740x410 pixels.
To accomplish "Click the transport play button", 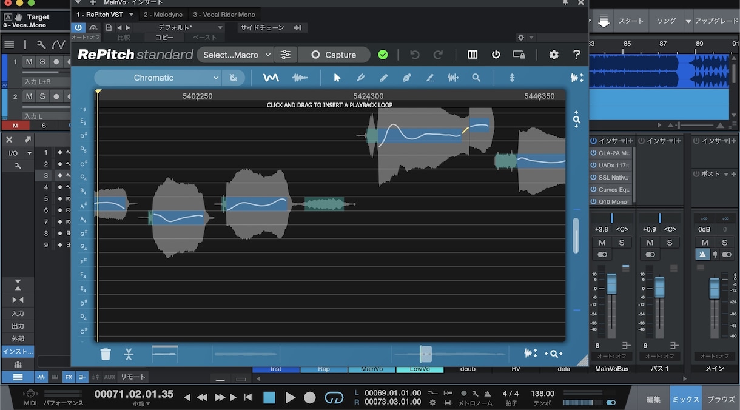I will pos(291,398).
